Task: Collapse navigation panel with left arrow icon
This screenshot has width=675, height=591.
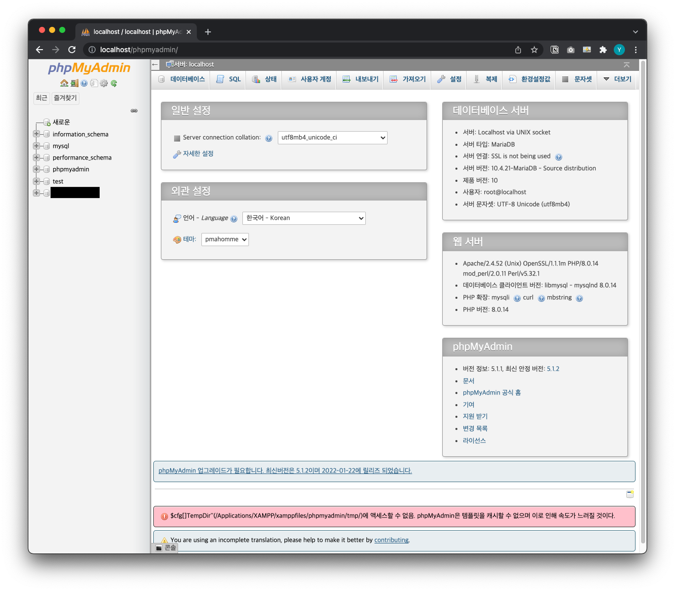Action: click(155, 64)
